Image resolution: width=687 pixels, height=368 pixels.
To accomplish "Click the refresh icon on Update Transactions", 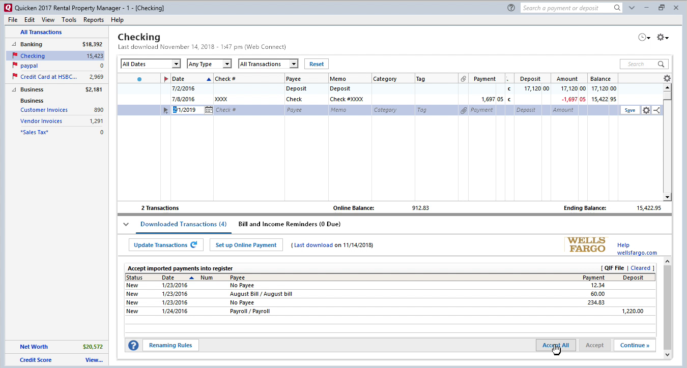I will click(x=194, y=244).
